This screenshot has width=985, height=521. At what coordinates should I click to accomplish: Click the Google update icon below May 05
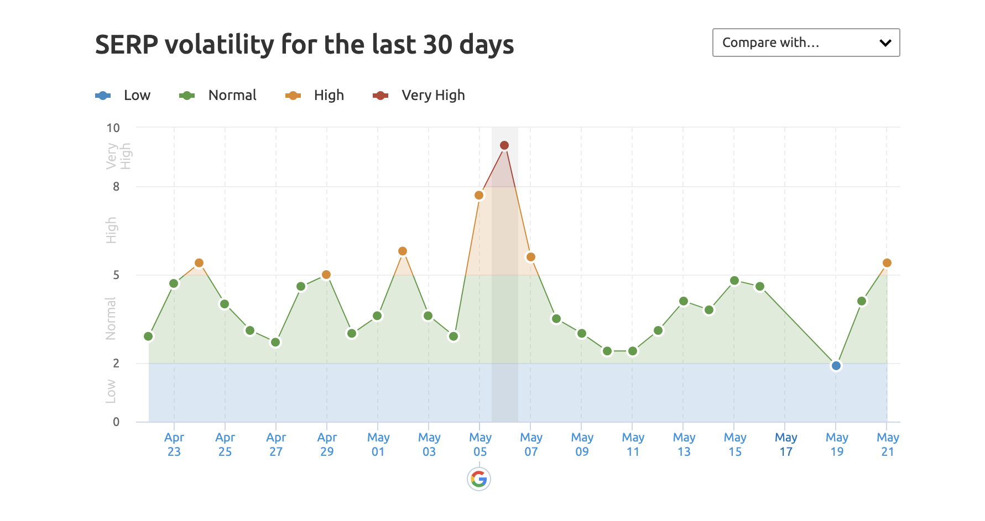click(479, 479)
